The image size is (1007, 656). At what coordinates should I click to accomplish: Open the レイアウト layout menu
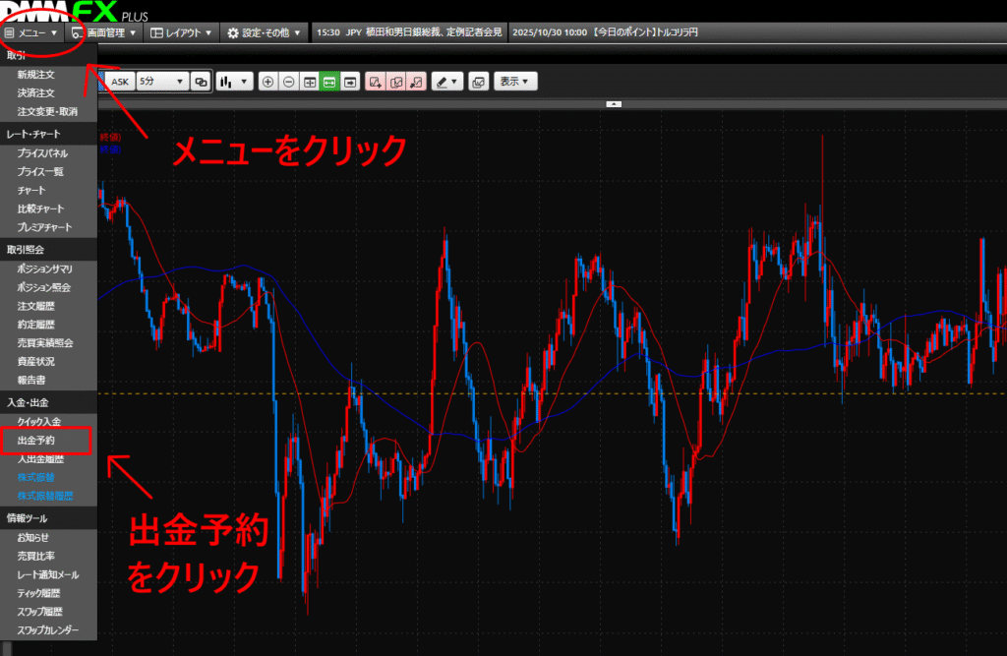[182, 32]
